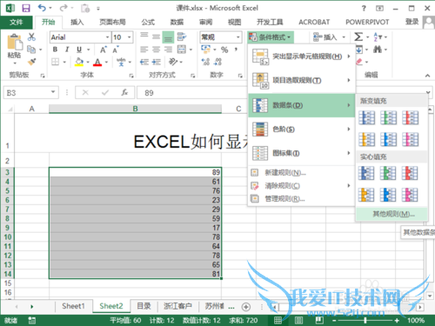The height and width of the screenshot is (326, 435).
Task: Open Top/Bottom Rules submenu
Action: coord(301,81)
